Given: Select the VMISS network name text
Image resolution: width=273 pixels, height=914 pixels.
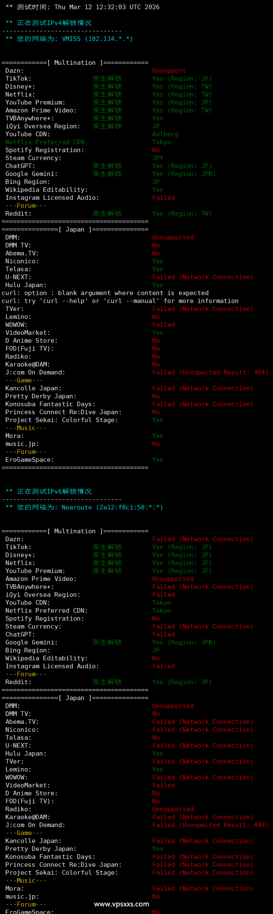Looking at the screenshot, I should click(x=71, y=39).
